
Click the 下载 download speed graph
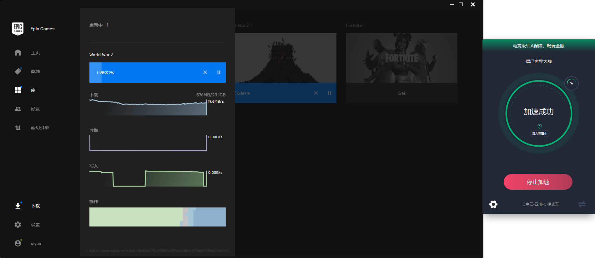tap(148, 107)
